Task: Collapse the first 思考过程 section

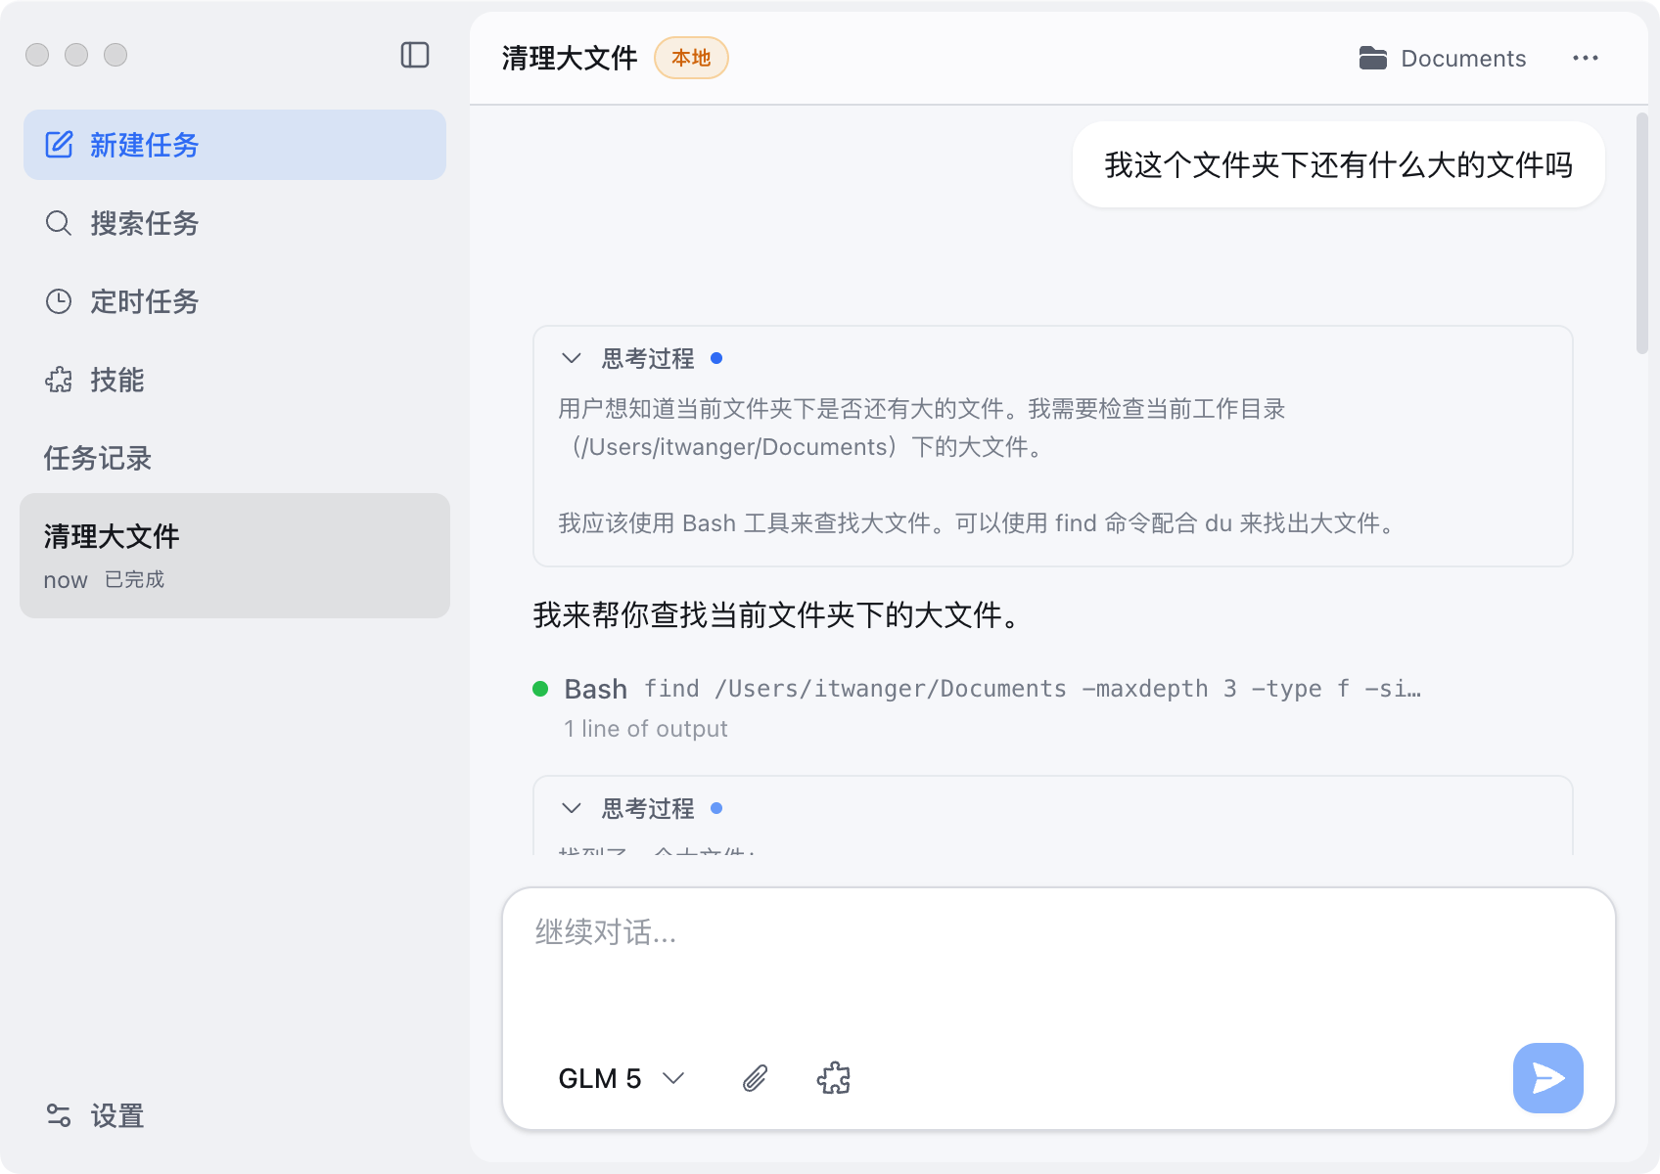Action: [572, 359]
